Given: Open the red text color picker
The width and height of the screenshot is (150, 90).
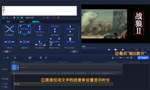Looking at the screenshot, I should click(58, 18).
